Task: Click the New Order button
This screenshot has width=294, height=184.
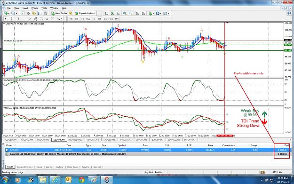Action: click(x=59, y=13)
